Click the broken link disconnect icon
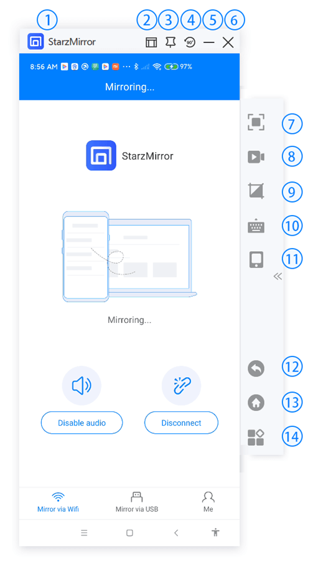Viewport: 318px width, 561px height. click(x=181, y=386)
